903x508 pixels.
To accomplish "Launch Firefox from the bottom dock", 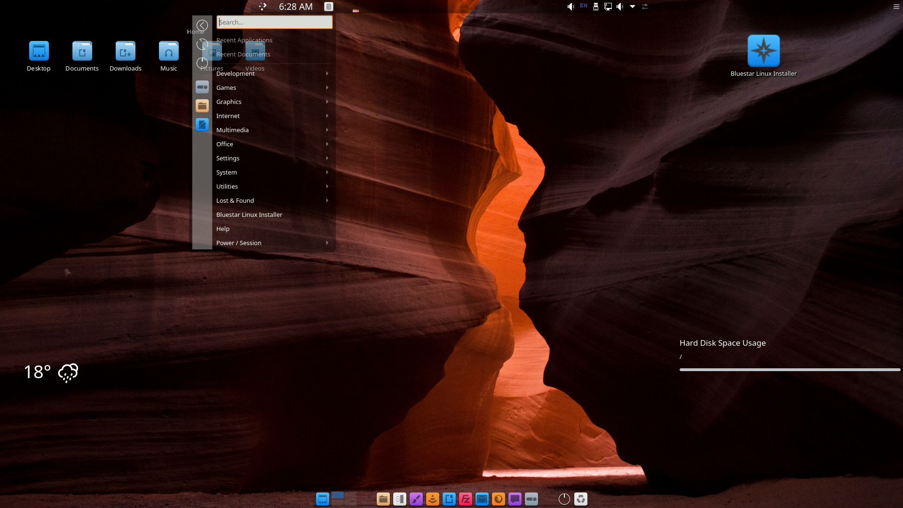I will pos(499,499).
